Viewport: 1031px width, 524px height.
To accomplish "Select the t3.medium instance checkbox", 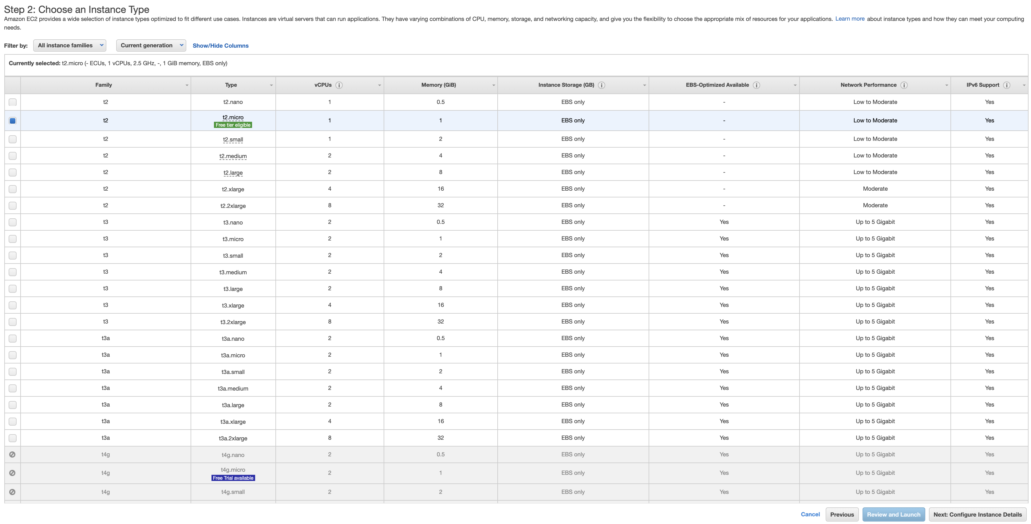I will click(12, 272).
